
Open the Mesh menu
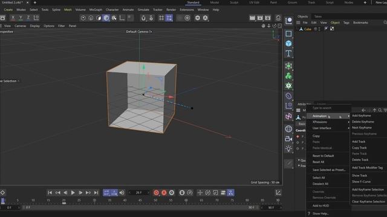(x=68, y=10)
